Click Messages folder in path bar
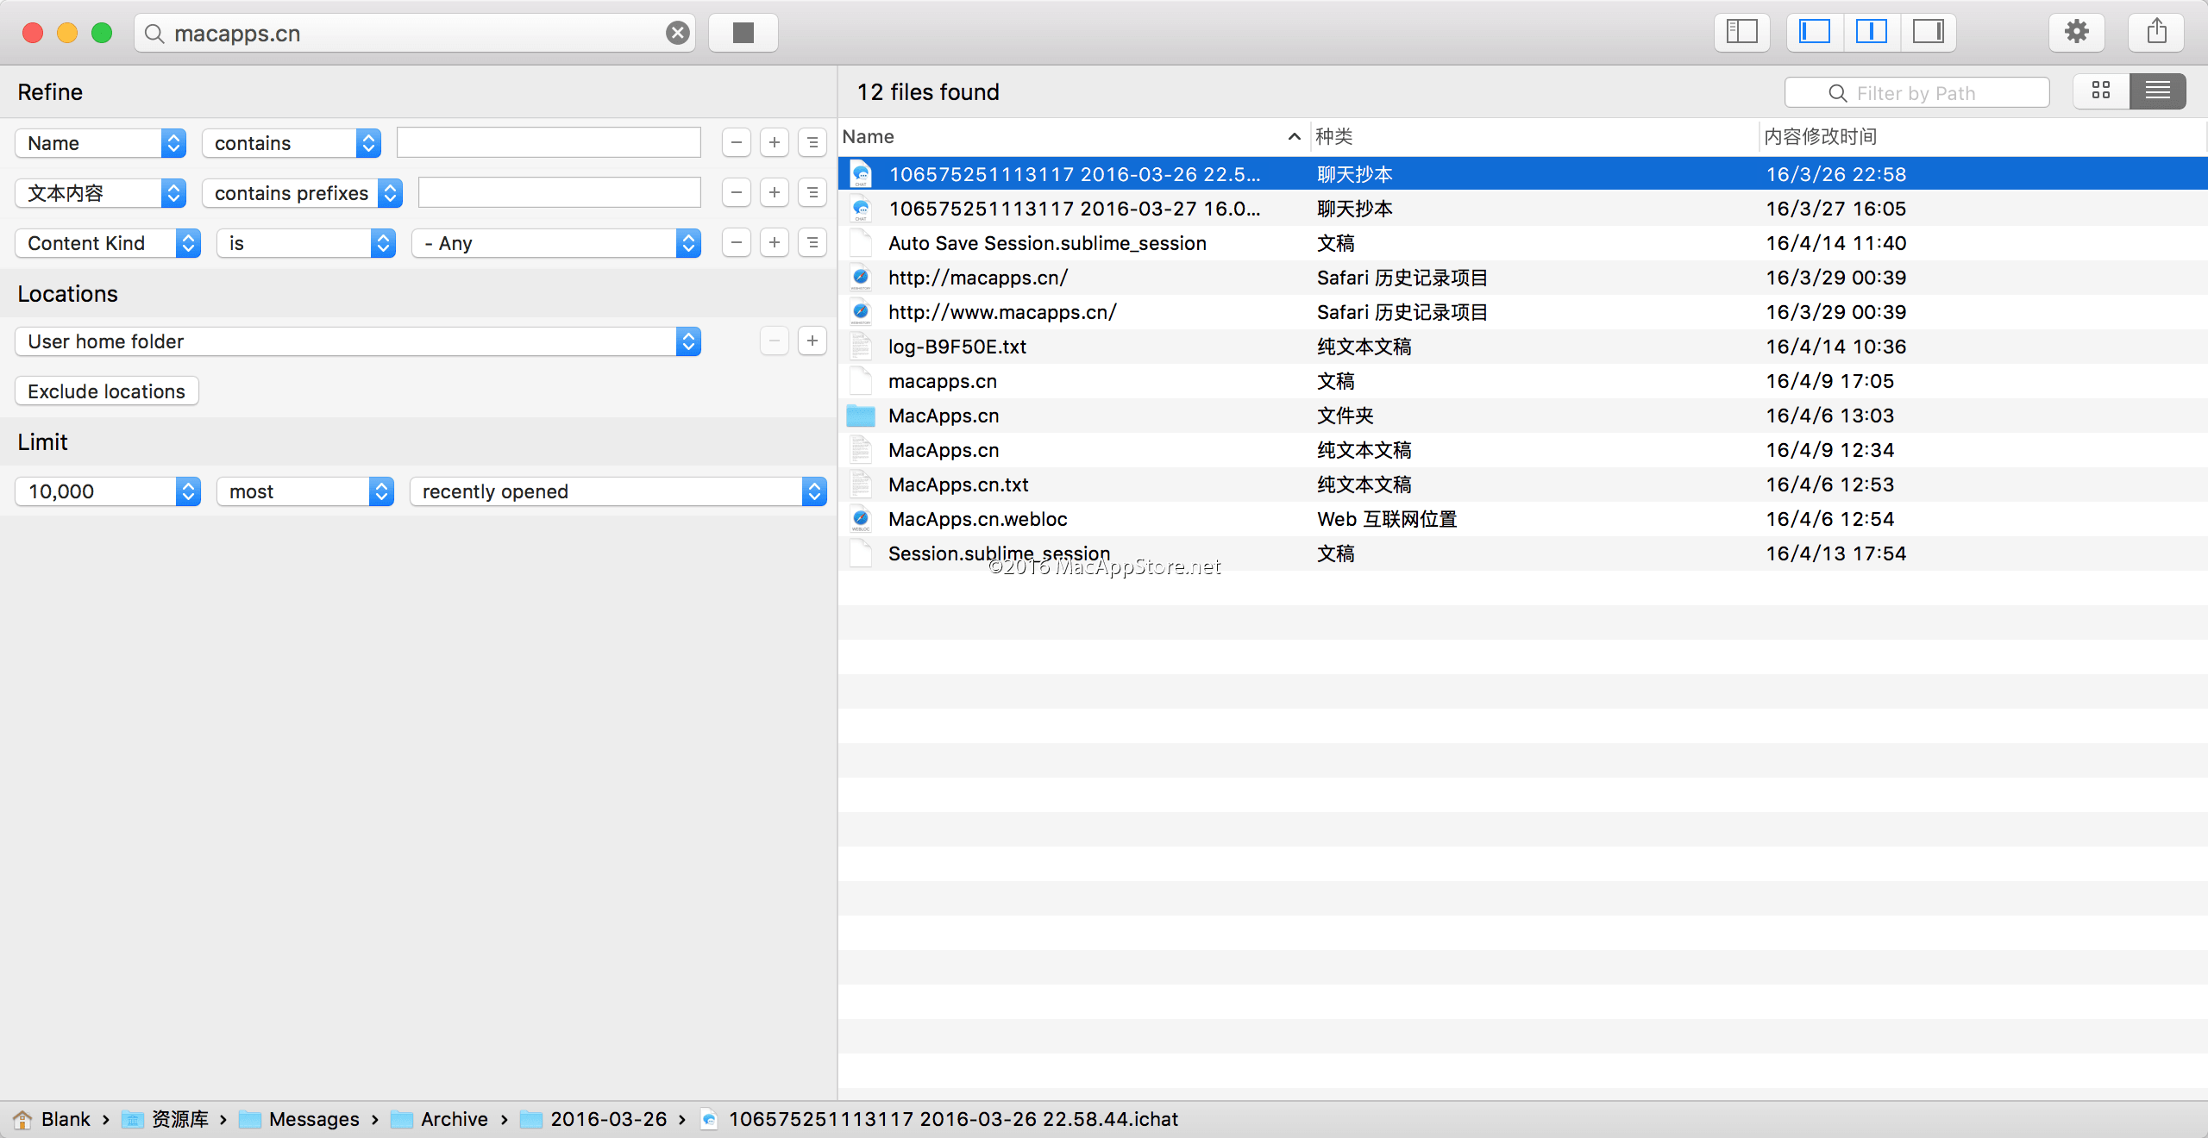This screenshot has height=1138, width=2208. point(313,1119)
